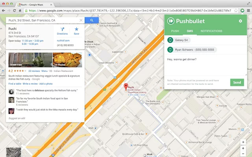The width and height of the screenshot is (252, 157).
Task: Switch to the Push tab
Action: (x=175, y=31)
